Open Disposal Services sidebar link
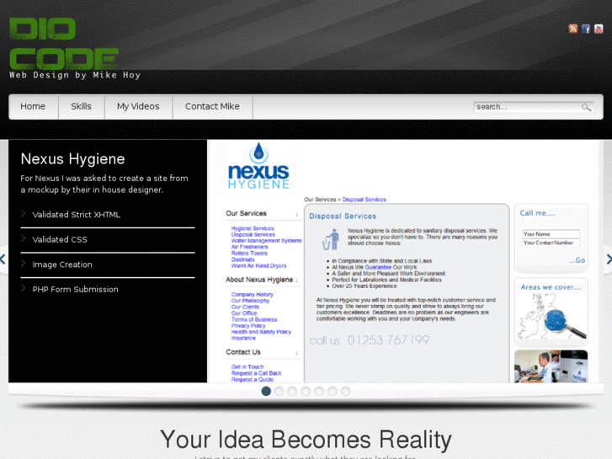The image size is (612, 459). click(253, 234)
